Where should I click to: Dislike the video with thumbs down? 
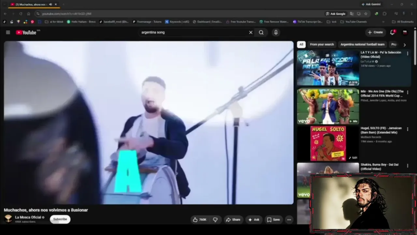215,220
